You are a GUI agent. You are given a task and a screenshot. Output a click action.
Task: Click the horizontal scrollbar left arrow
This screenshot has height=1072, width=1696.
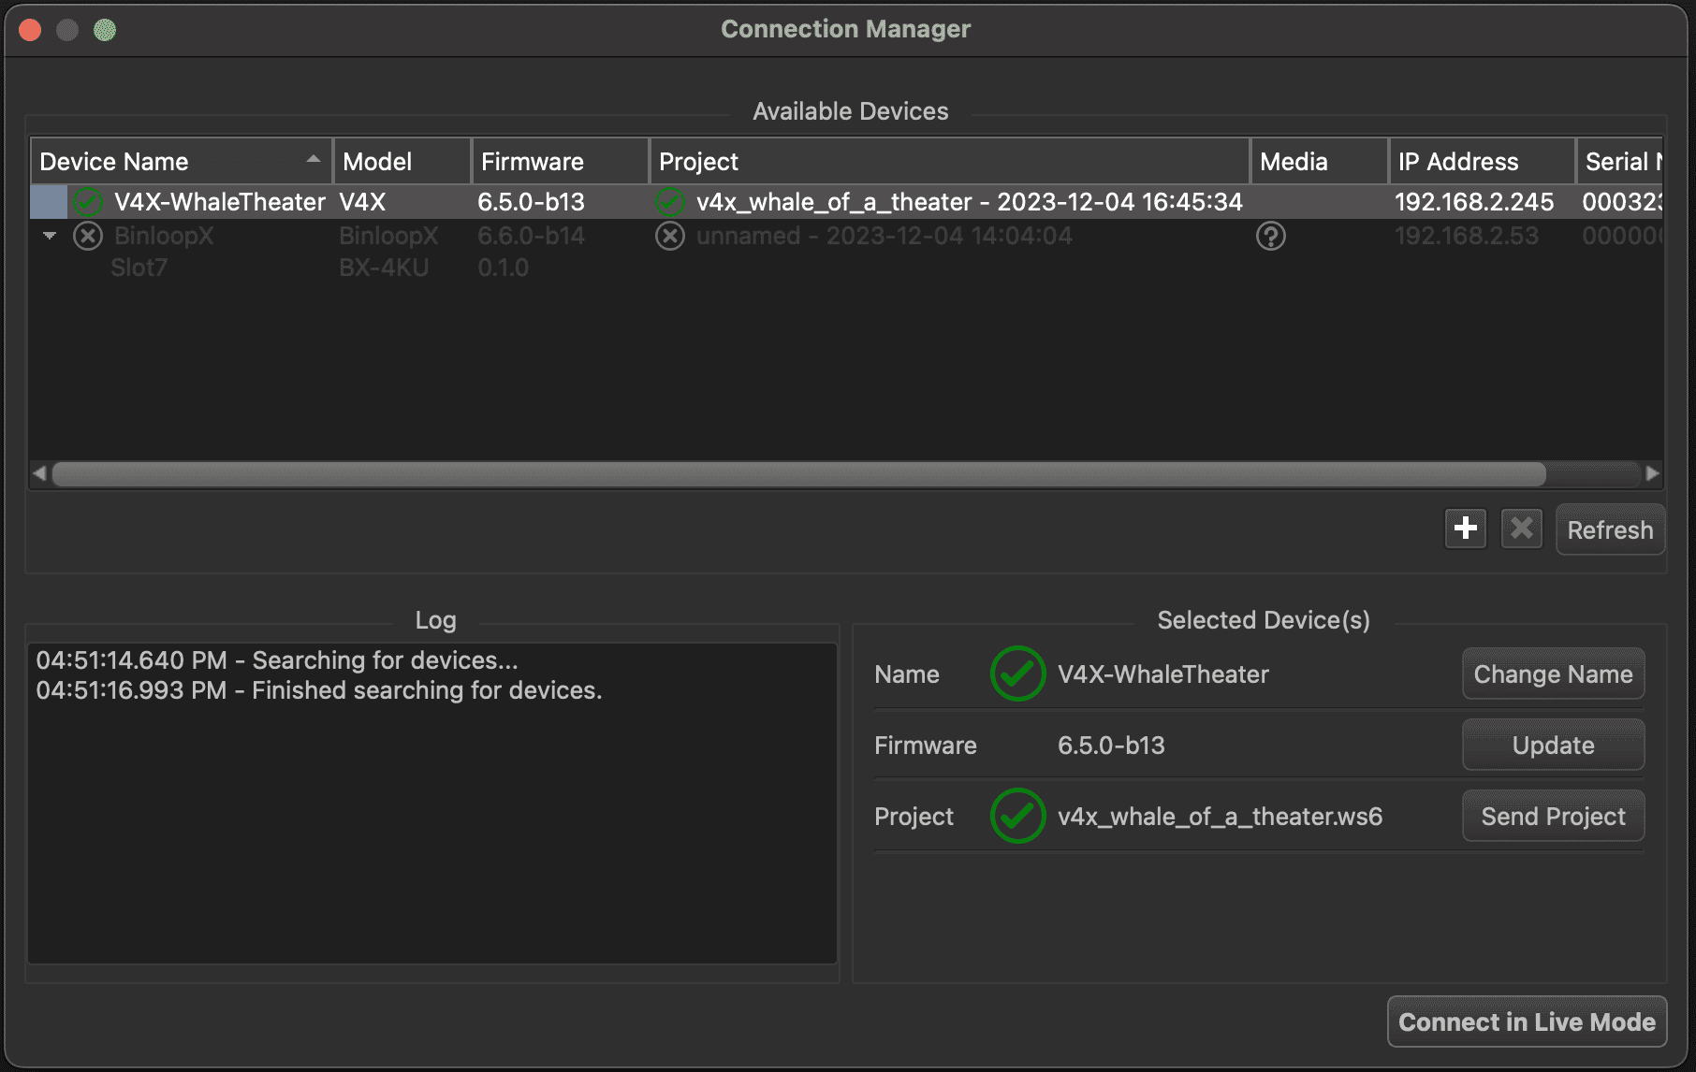(x=39, y=473)
